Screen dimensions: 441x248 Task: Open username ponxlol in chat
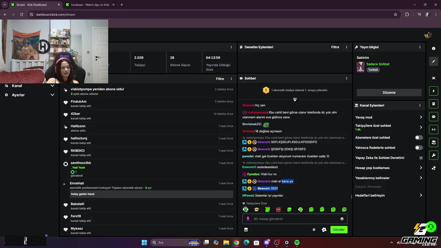coord(248,156)
